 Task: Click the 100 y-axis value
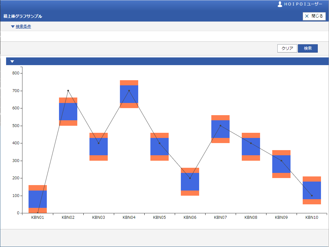coord(16,196)
